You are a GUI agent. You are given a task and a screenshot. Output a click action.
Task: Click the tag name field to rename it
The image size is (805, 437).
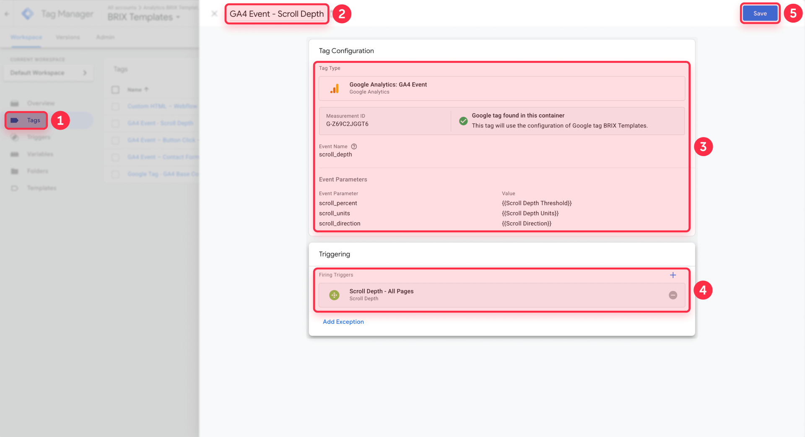277,14
